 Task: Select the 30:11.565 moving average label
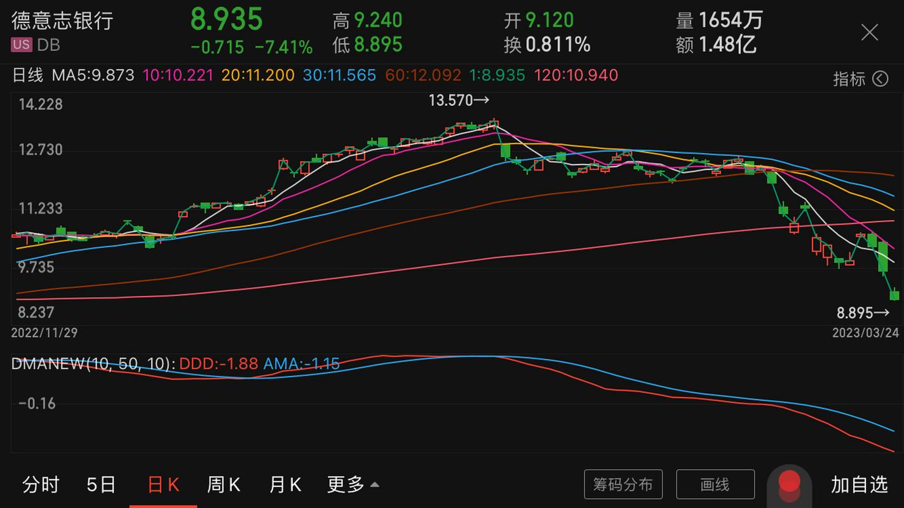click(339, 76)
